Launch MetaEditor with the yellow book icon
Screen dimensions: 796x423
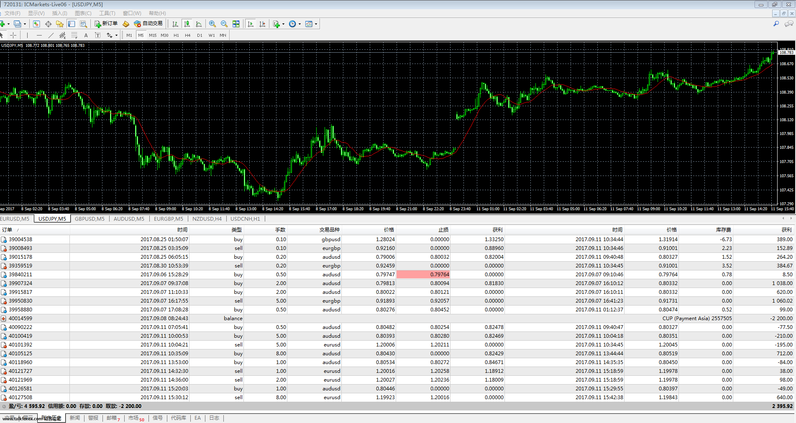point(125,24)
